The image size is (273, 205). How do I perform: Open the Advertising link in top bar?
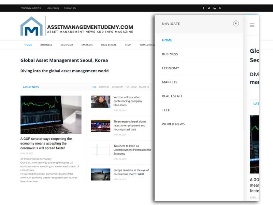[x=53, y=8]
